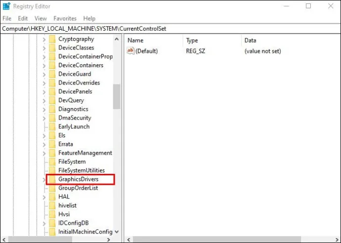Click the Hvsi folder icon
341x243 pixels.
tap(52, 214)
